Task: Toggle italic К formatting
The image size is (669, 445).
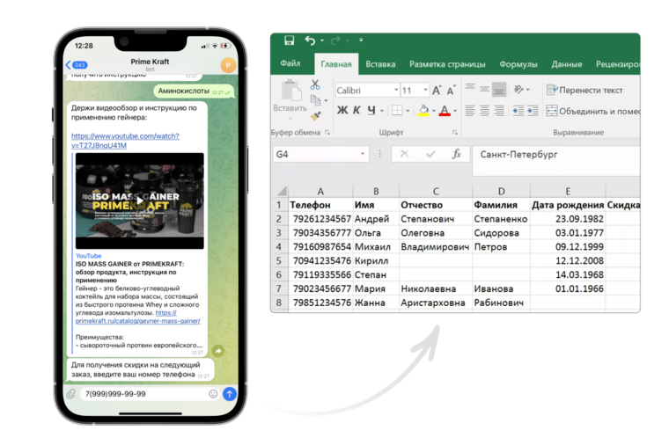Action: coord(357,110)
